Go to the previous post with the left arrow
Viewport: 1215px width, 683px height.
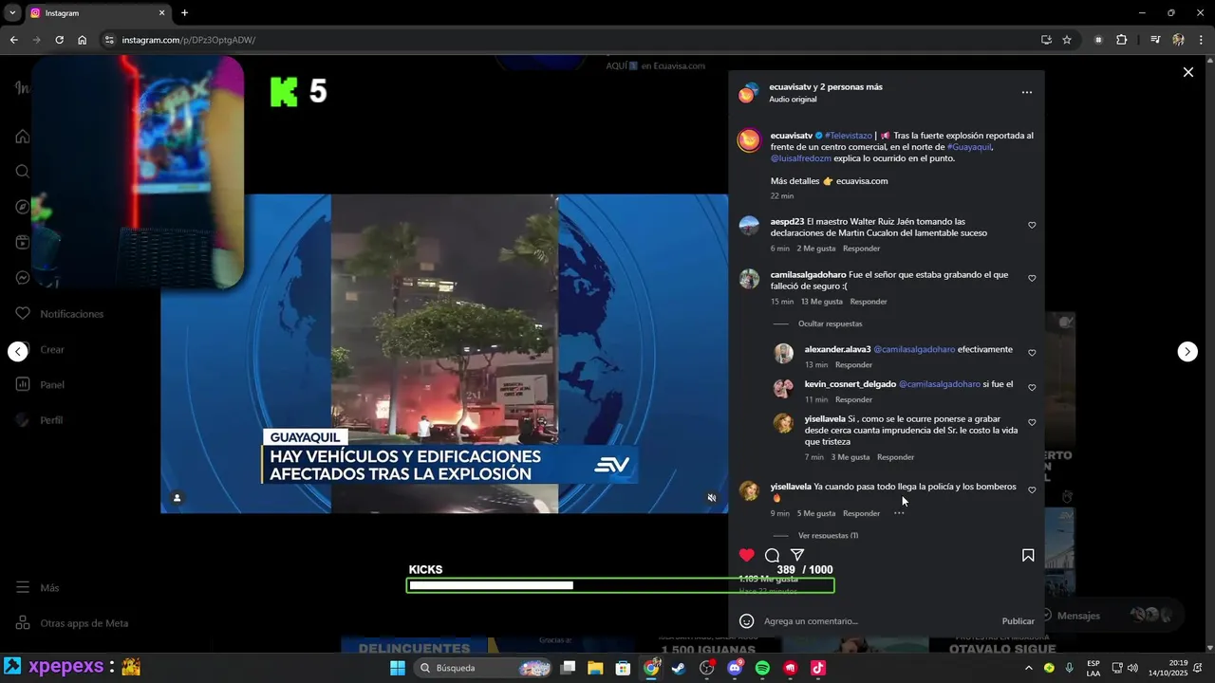click(x=18, y=352)
